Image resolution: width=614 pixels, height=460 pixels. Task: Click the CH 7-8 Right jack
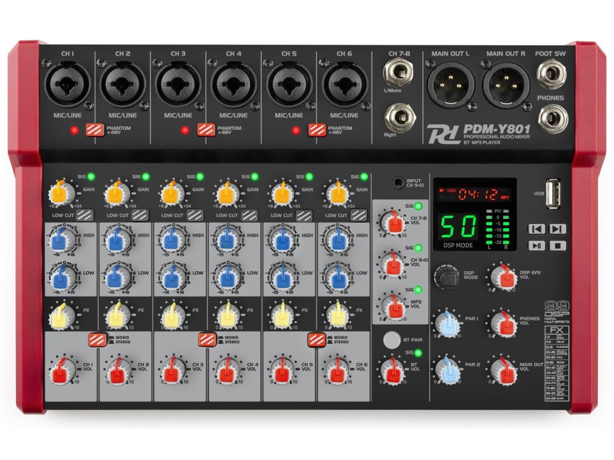[399, 117]
